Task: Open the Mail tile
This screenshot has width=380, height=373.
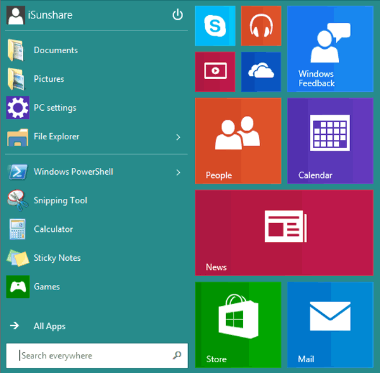Action: (x=330, y=325)
